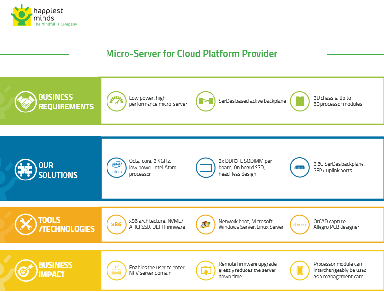Click the x86 architecture circle icon
The height and width of the screenshot is (292, 384).
point(116,225)
